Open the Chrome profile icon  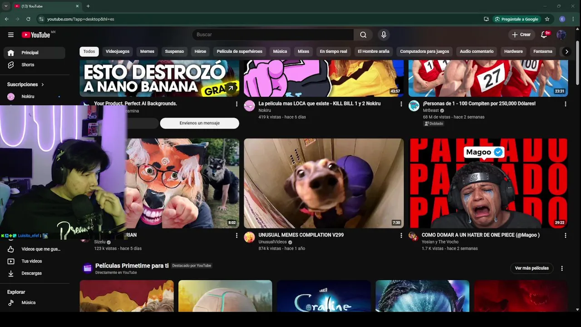click(x=562, y=19)
